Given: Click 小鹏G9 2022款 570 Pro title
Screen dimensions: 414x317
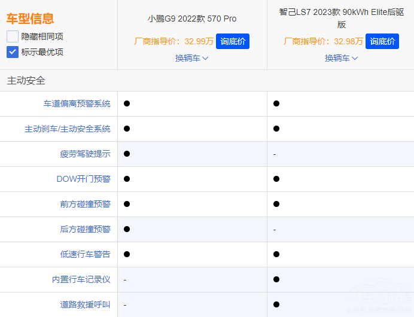Looking at the screenshot, I should pos(192,19).
